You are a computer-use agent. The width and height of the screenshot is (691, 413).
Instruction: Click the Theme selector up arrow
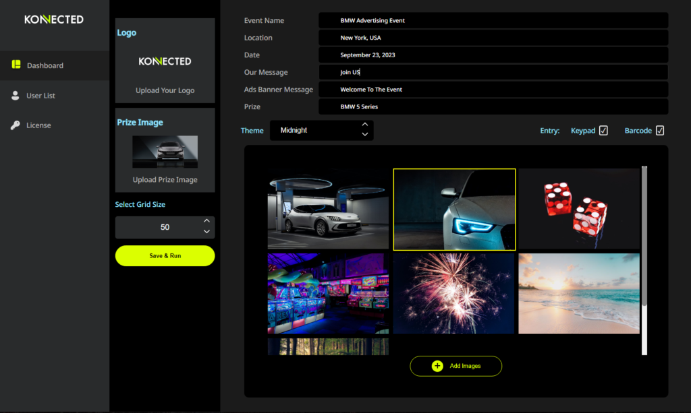365,125
